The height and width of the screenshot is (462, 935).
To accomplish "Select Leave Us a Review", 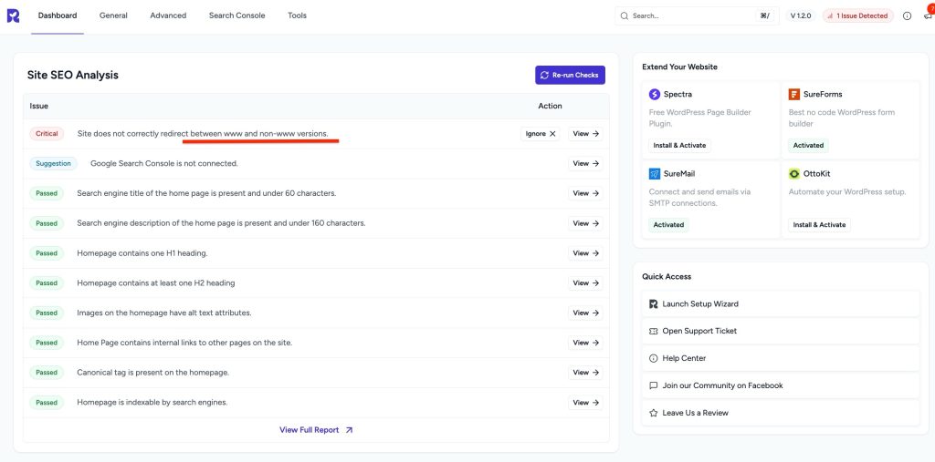I will point(695,413).
